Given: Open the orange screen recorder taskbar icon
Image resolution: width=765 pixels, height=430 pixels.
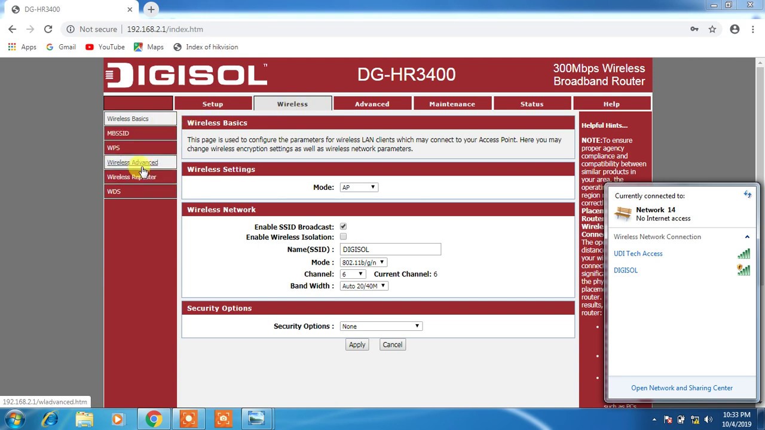Looking at the screenshot, I should tap(188, 419).
